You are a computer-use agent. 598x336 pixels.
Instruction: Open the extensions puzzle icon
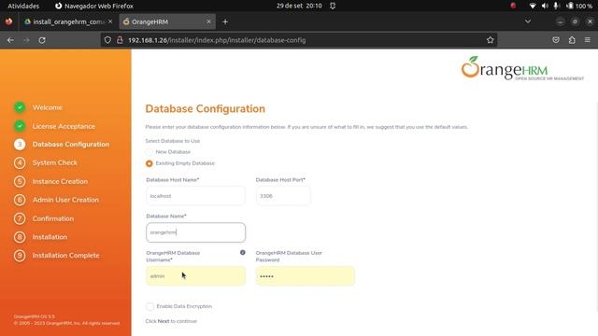click(x=572, y=40)
